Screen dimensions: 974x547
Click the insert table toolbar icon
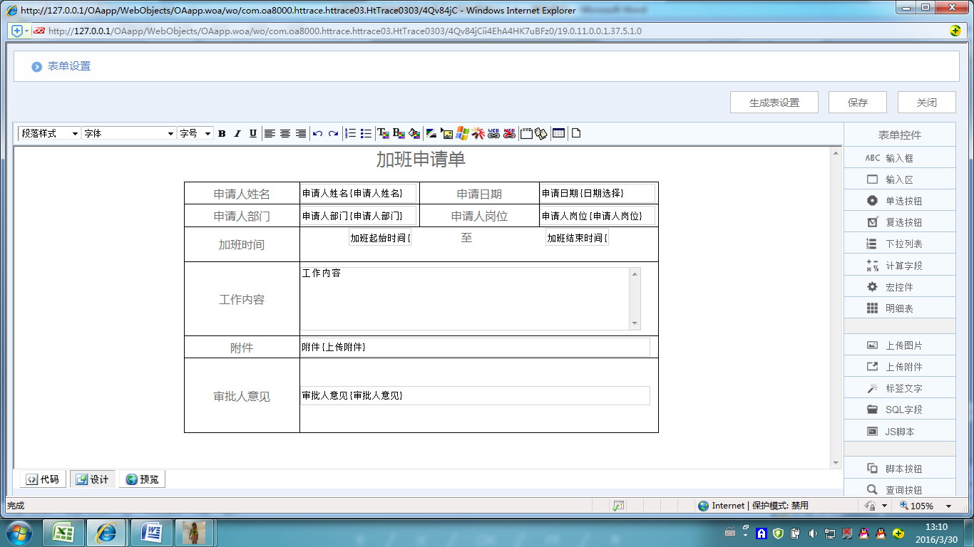click(x=558, y=133)
